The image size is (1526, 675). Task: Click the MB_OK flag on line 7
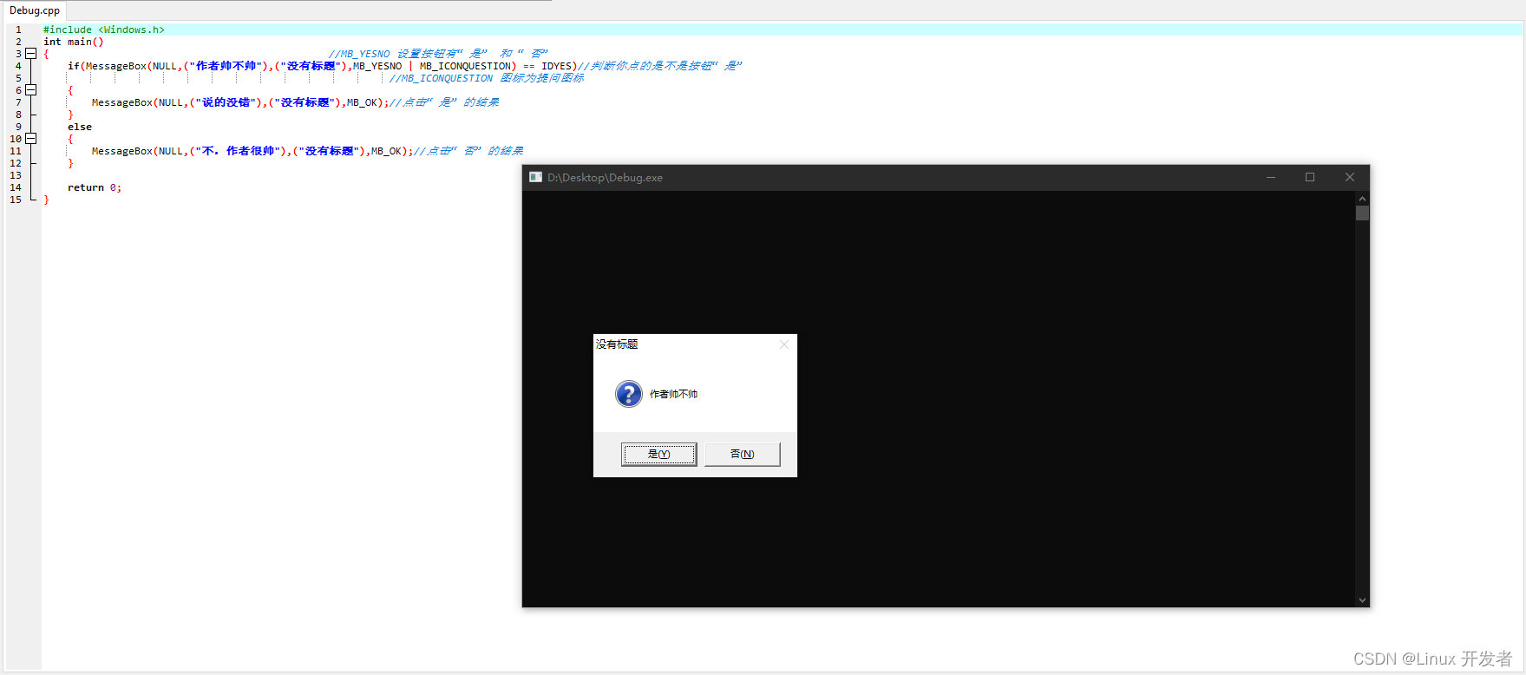(x=363, y=102)
